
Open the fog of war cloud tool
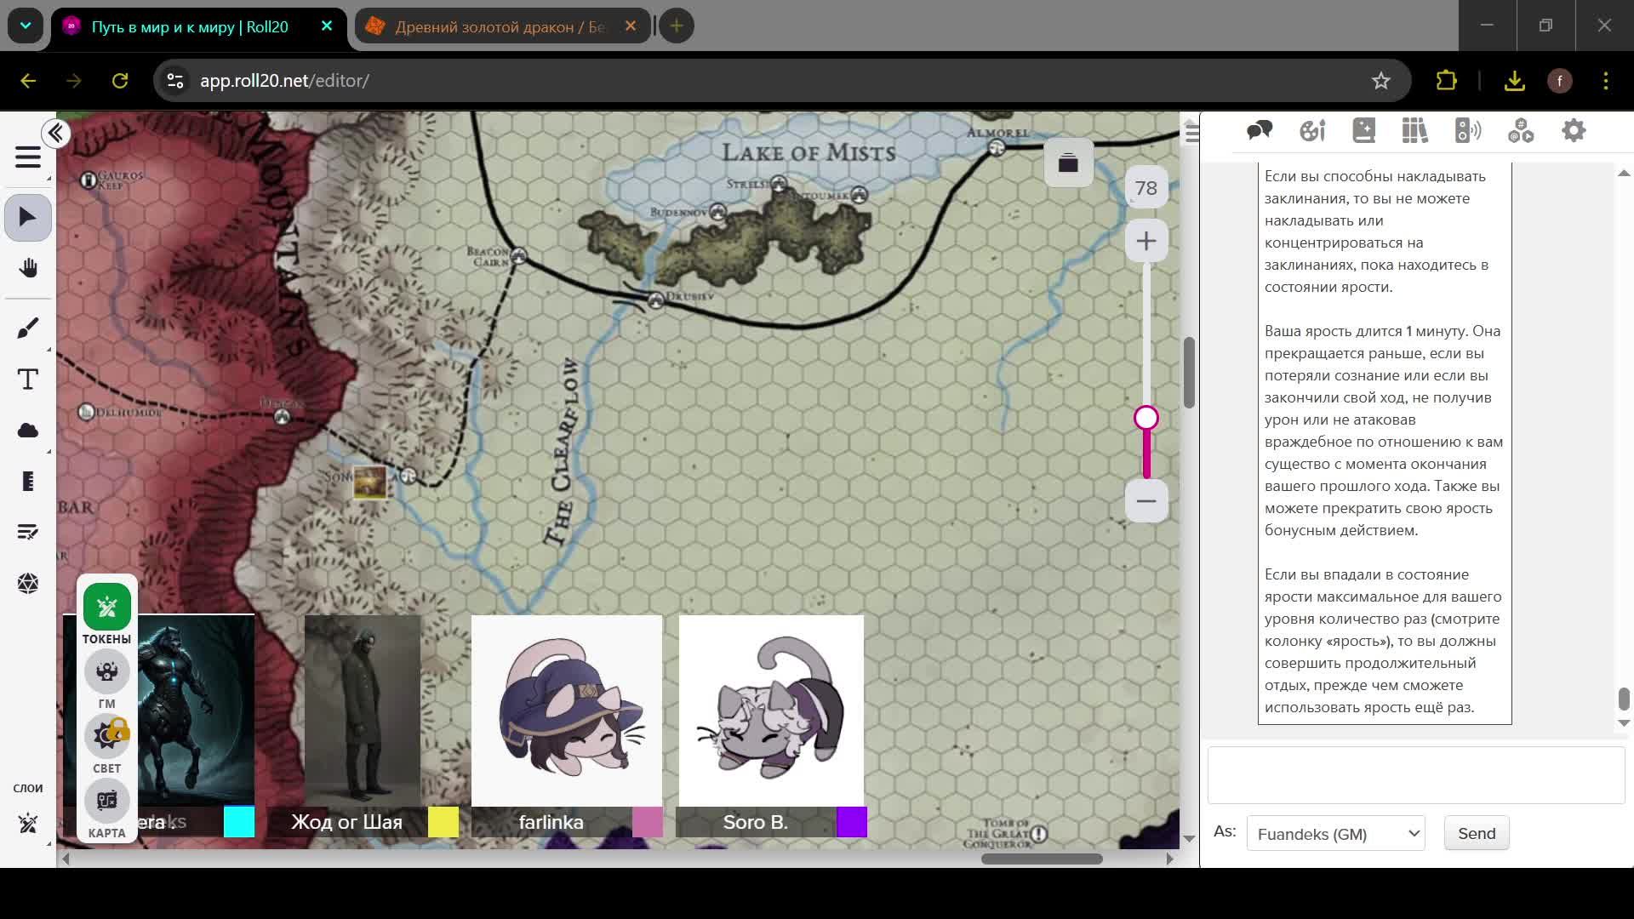pos(28,431)
